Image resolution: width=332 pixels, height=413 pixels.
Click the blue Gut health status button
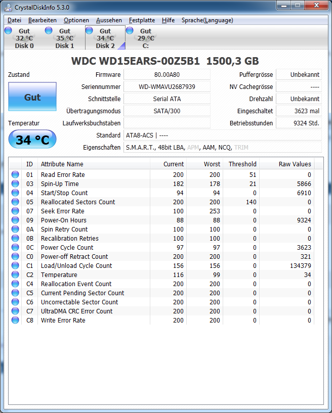point(32,97)
